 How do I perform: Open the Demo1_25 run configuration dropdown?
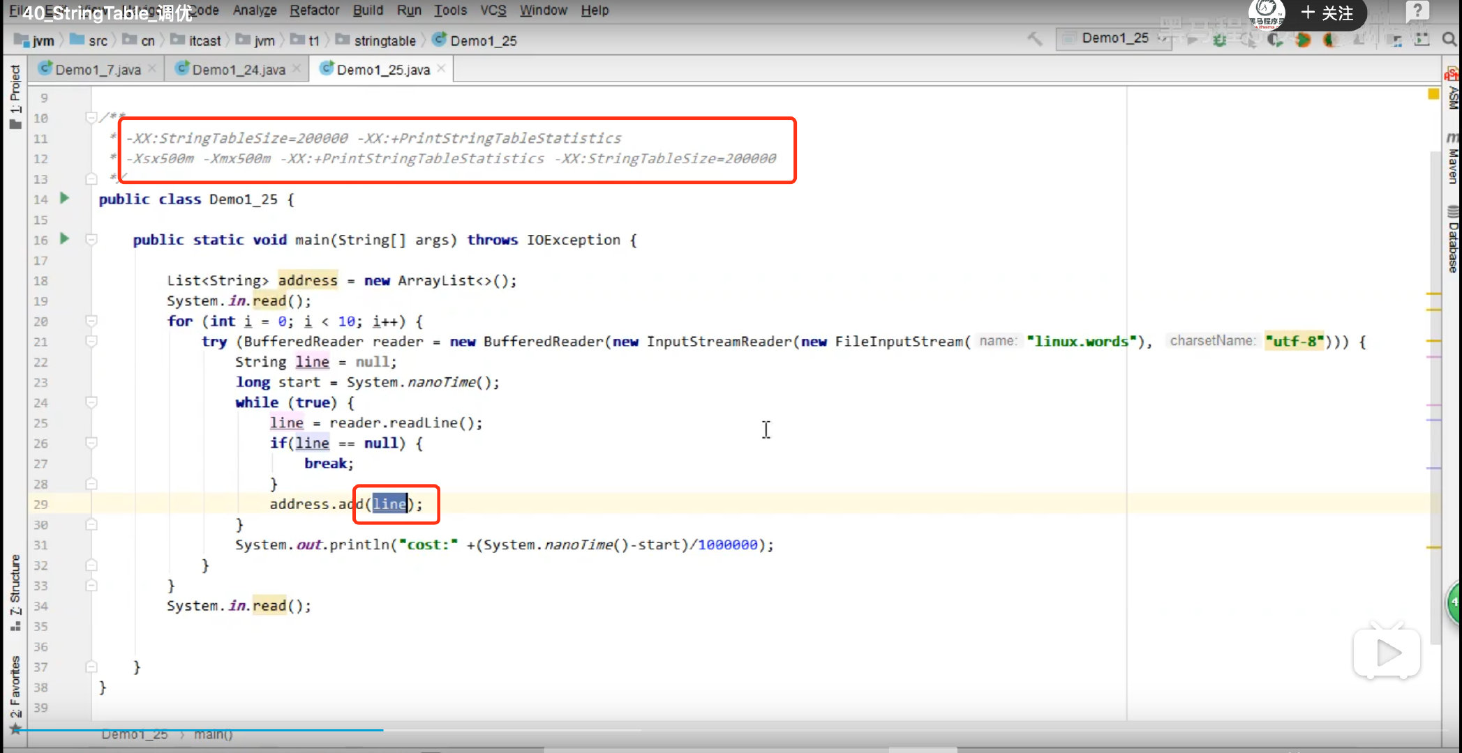(1115, 39)
